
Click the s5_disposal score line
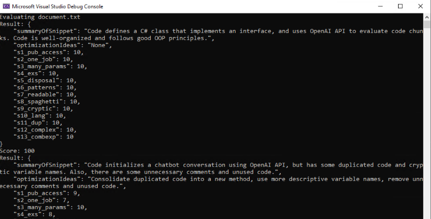coord(45,80)
